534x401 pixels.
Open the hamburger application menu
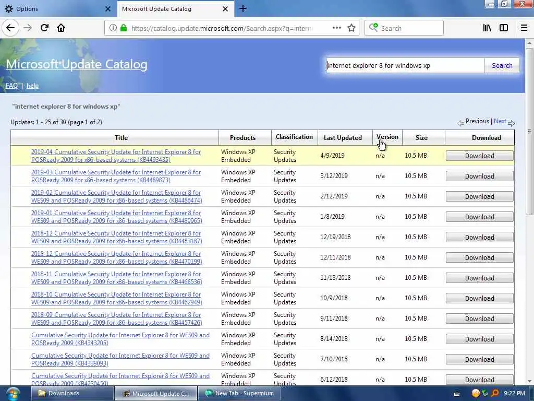tap(524, 28)
